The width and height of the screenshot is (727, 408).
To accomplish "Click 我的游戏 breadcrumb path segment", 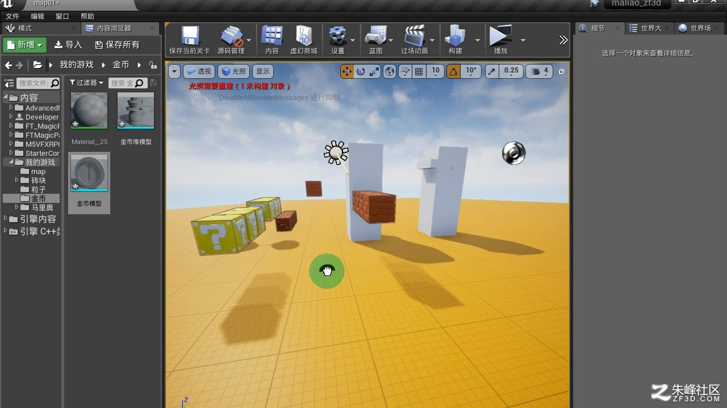I will (77, 65).
